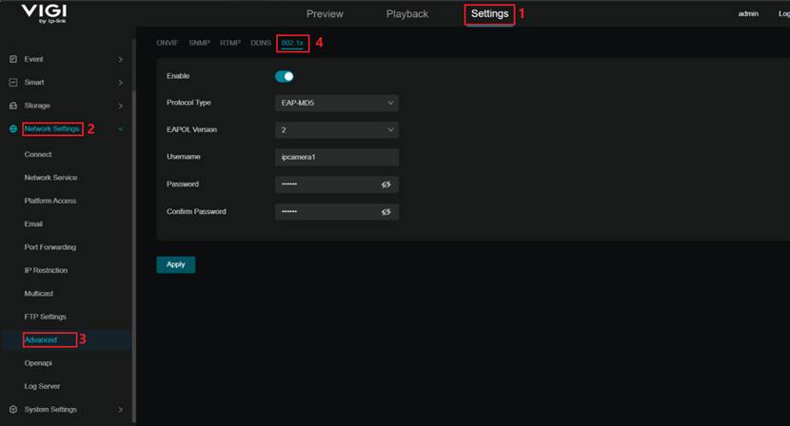The height and width of the screenshot is (426, 790).
Task: Switch to the Playback tab
Action: pyautogui.click(x=406, y=14)
